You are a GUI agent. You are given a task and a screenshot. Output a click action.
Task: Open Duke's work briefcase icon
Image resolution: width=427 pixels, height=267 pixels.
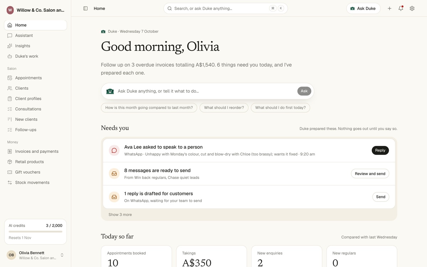[10, 56]
